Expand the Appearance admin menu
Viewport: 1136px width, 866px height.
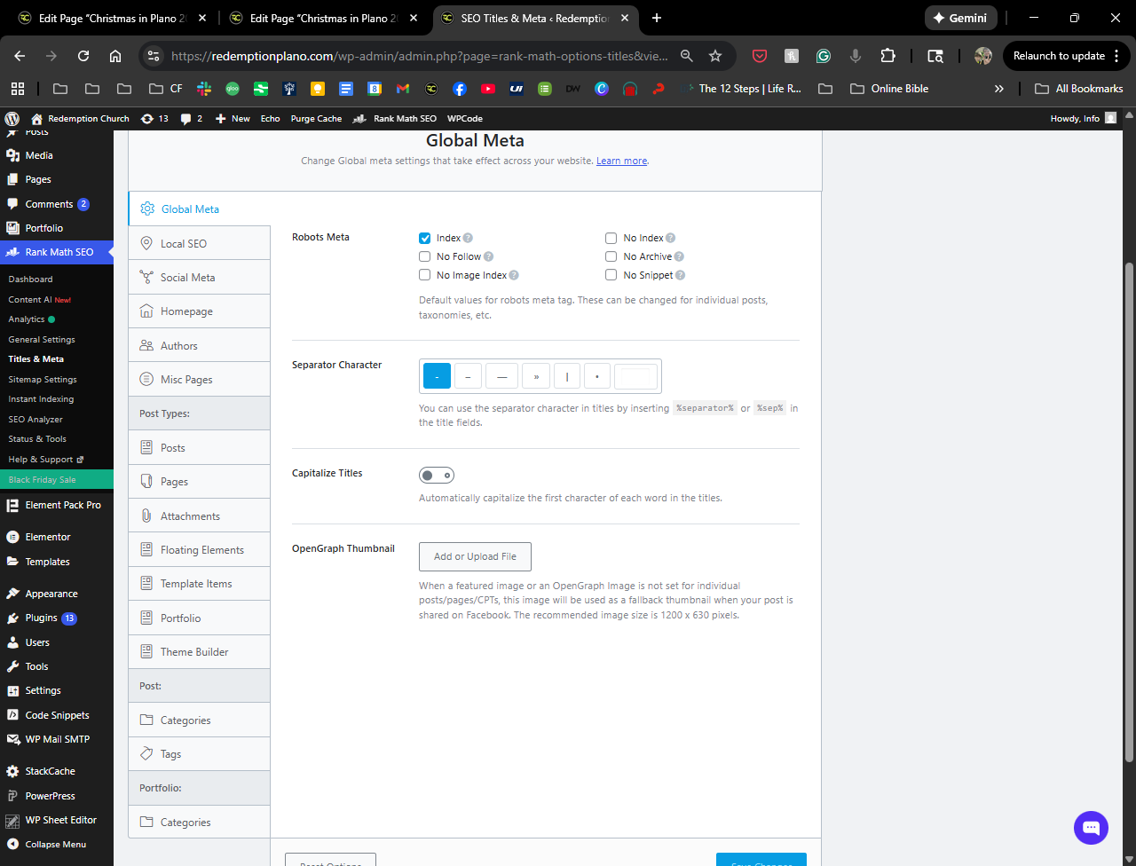click(x=51, y=594)
